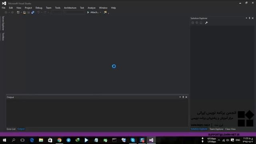
Task: Click the Visual Studio logo in title bar
Action: pyautogui.click(x=4, y=3)
